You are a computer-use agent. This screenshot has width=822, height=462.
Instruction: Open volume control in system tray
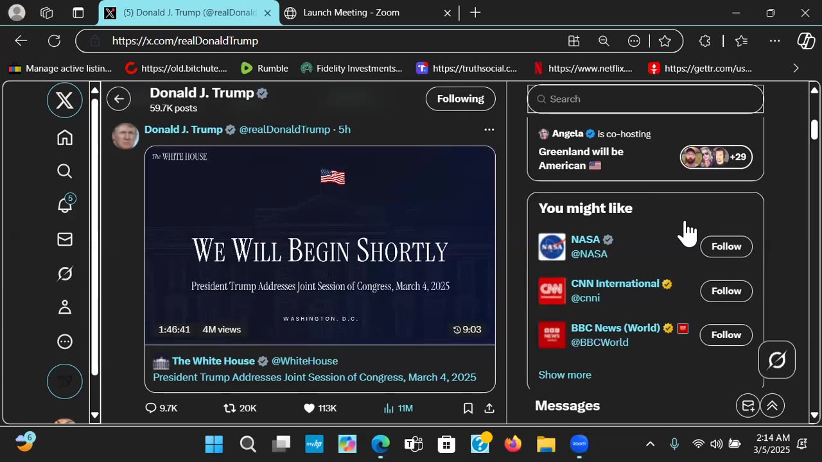tap(717, 444)
